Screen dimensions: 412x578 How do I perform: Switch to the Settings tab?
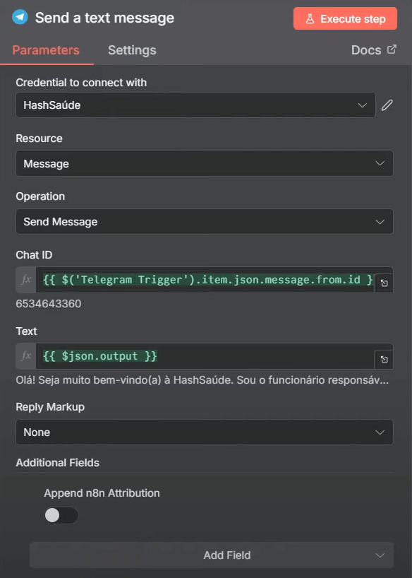click(x=132, y=50)
